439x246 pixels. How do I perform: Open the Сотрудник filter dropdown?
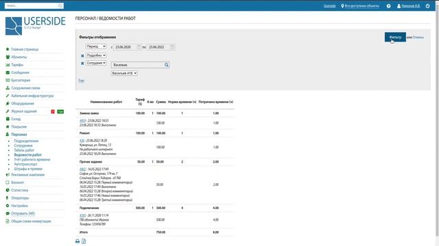pyautogui.click(x=96, y=63)
